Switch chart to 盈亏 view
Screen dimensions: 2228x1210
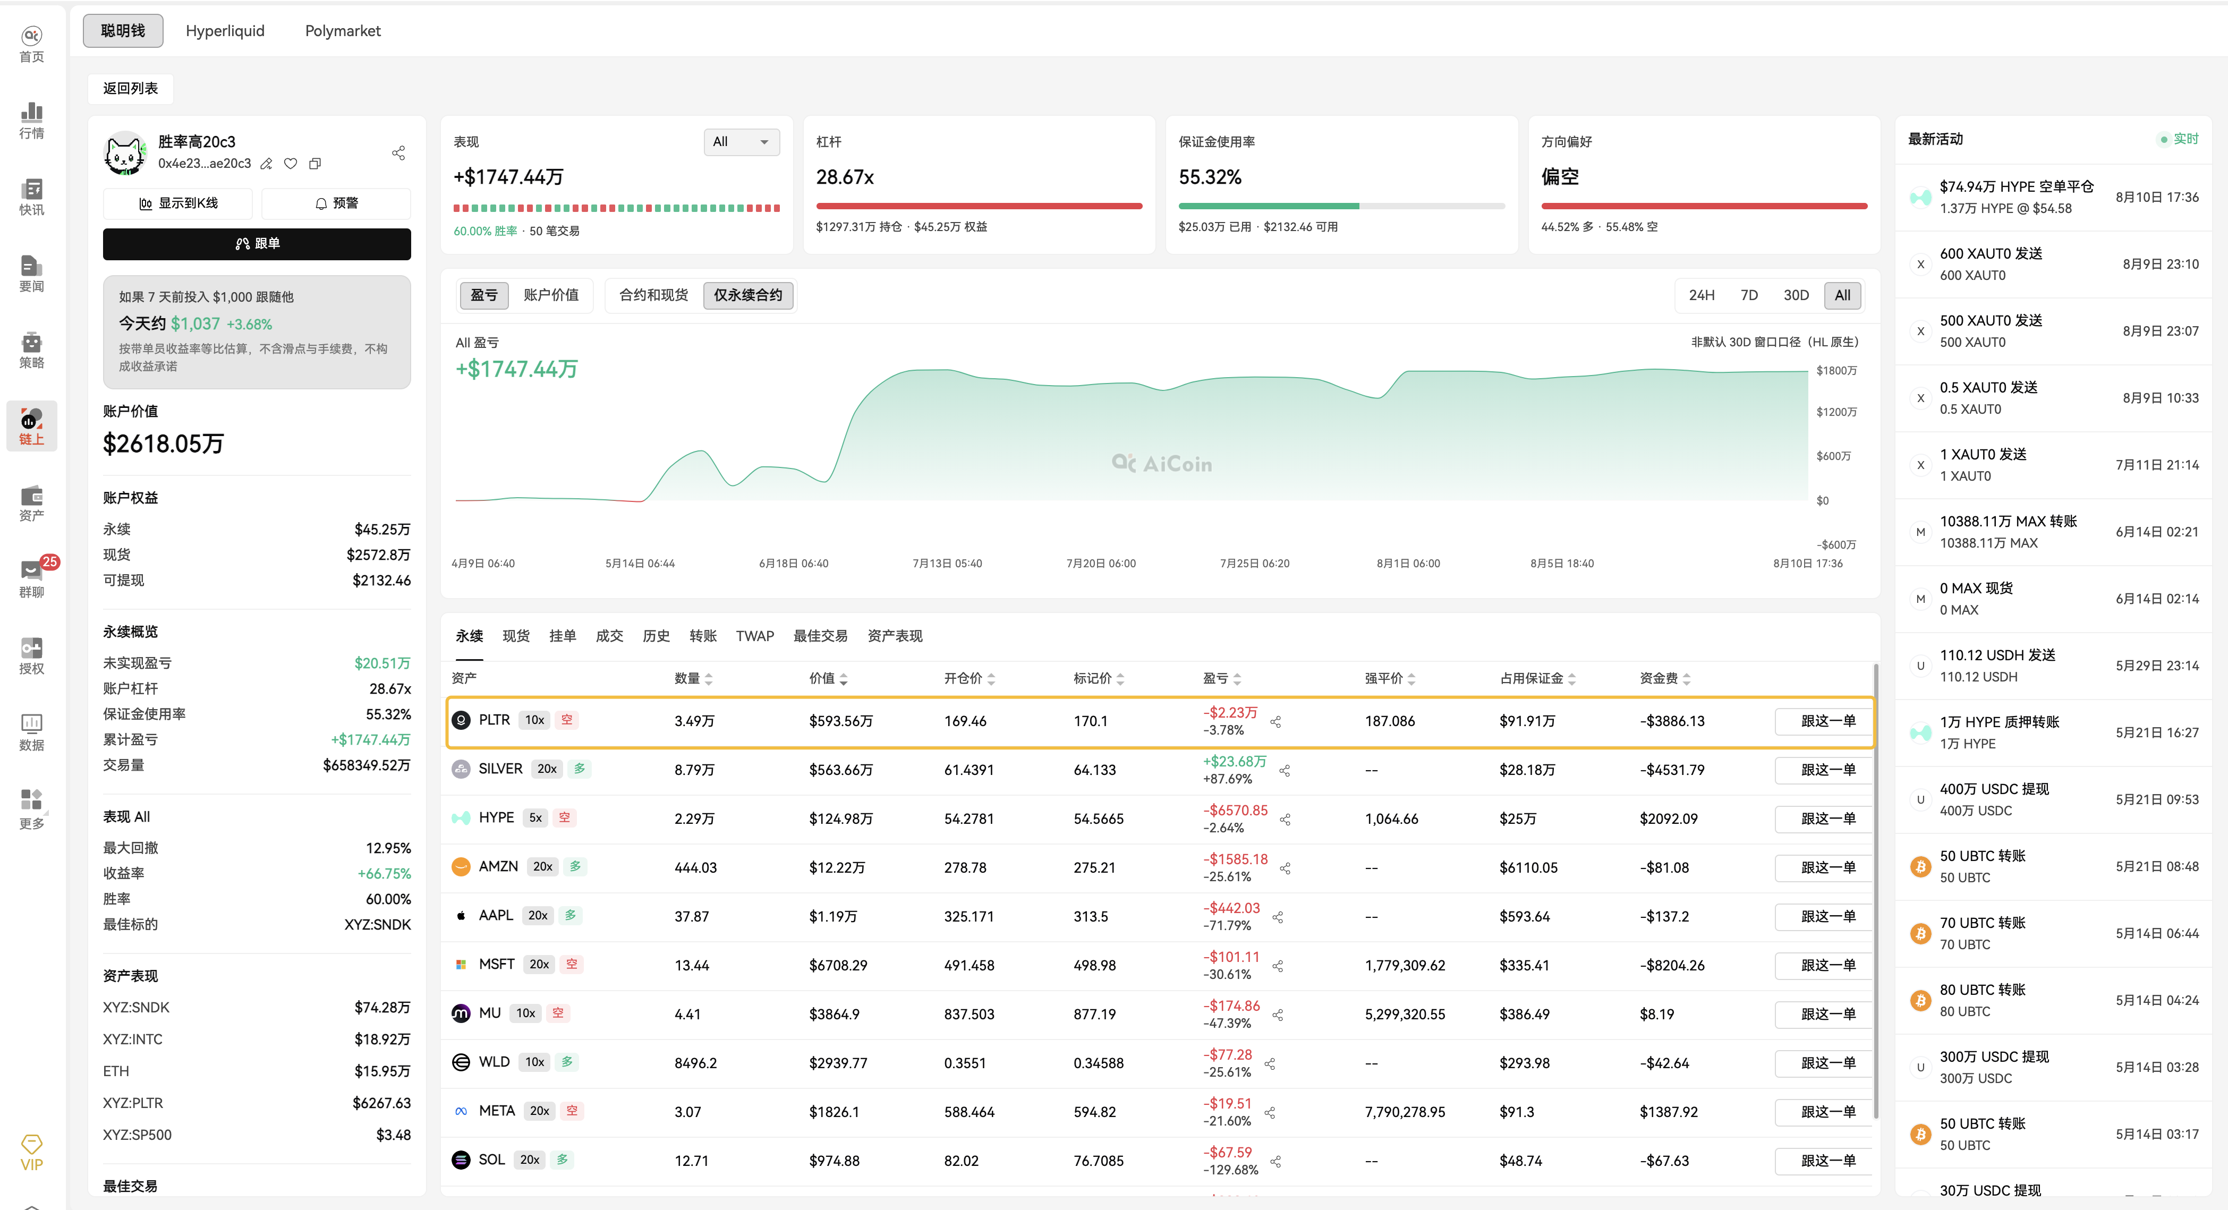pos(483,295)
